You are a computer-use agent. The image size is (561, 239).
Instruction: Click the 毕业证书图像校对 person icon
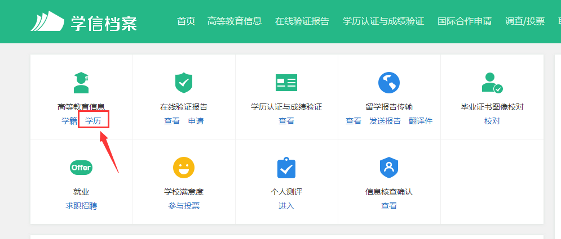tap(492, 83)
